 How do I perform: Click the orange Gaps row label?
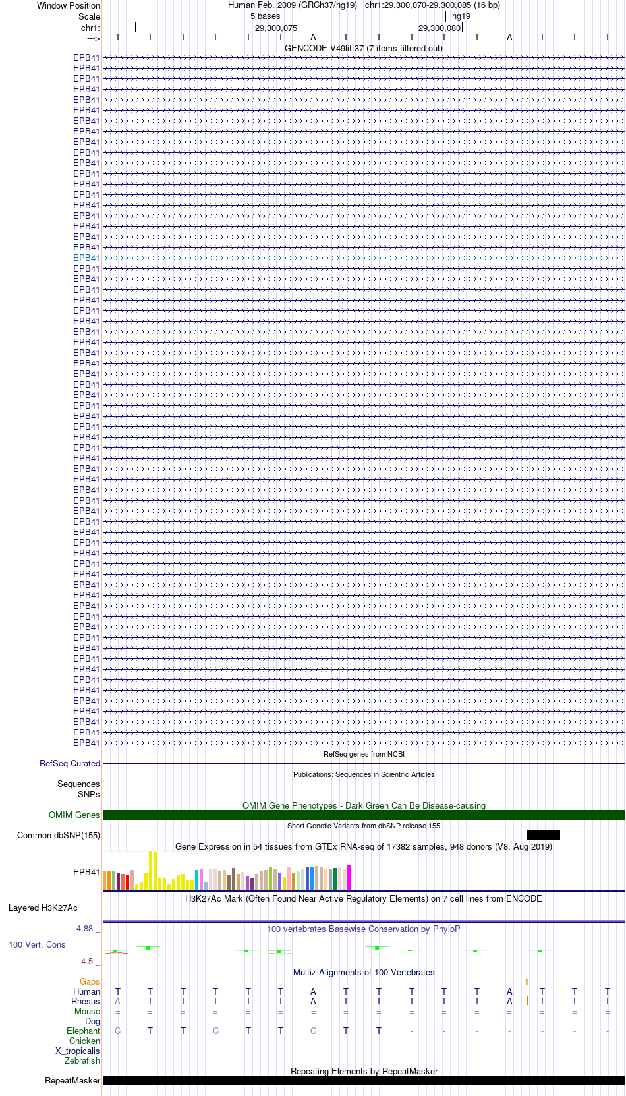(90, 981)
